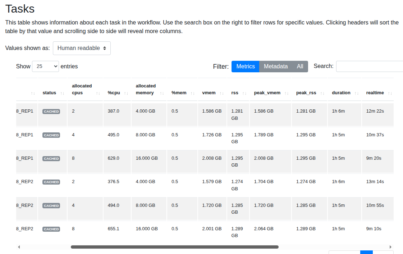Viewport: 403px width, 254px height.
Task: Click the %mem column sort arrows
Action: pyautogui.click(x=193, y=93)
